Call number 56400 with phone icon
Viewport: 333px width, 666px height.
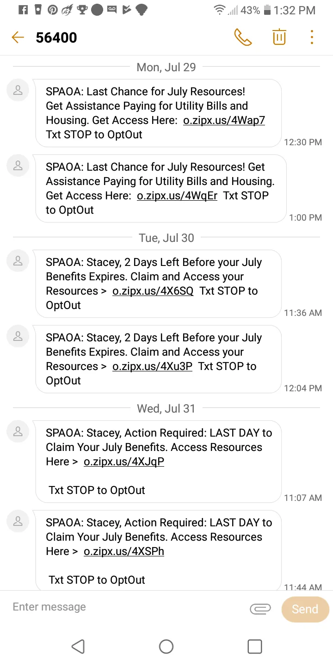(x=243, y=37)
